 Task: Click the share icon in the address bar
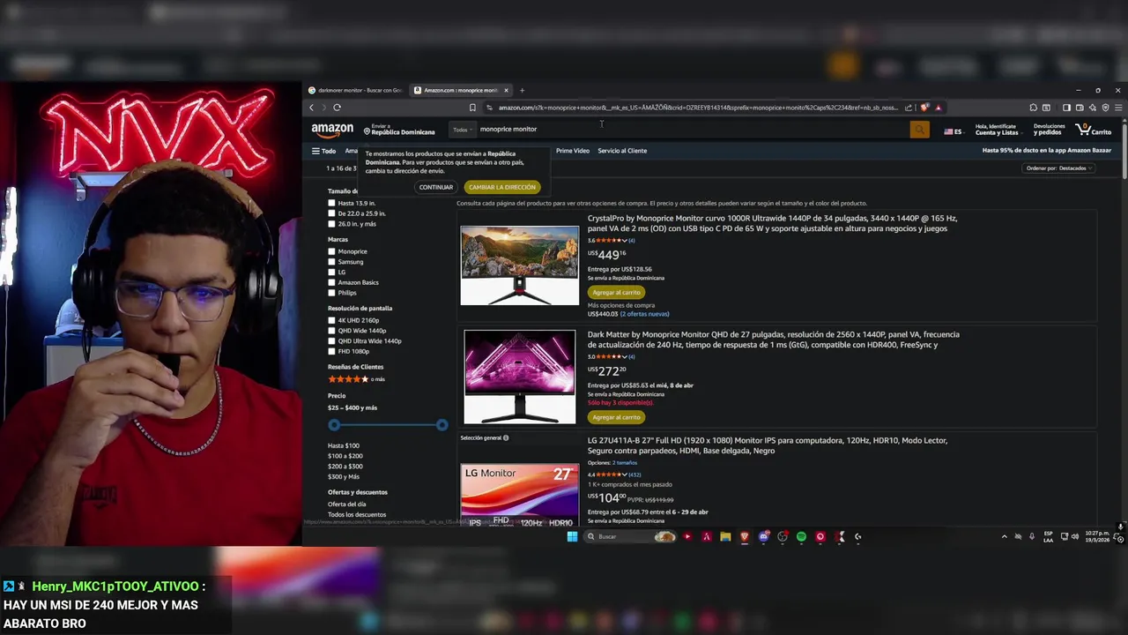tap(909, 108)
